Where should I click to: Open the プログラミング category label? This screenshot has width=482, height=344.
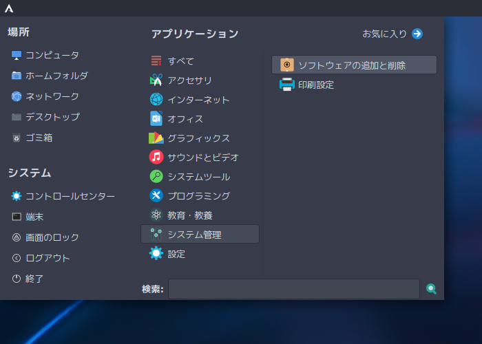[x=198, y=196]
